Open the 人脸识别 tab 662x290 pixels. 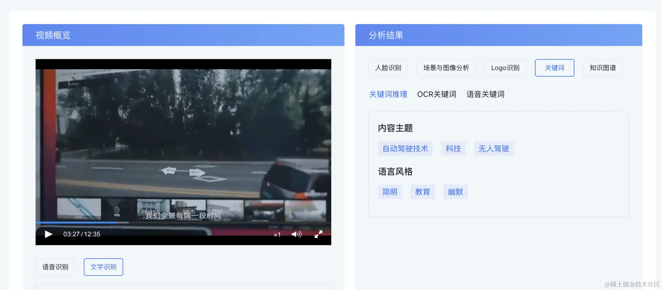pyautogui.click(x=388, y=68)
